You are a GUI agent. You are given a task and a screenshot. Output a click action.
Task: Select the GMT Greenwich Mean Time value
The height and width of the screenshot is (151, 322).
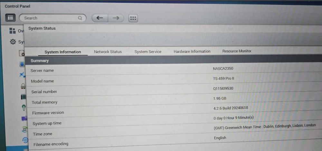pos(265,127)
